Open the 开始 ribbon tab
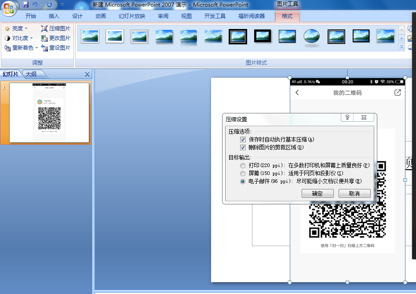 coord(31,16)
